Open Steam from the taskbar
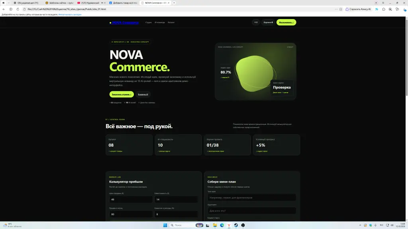This screenshot has width=408, height=229. [x=236, y=225]
